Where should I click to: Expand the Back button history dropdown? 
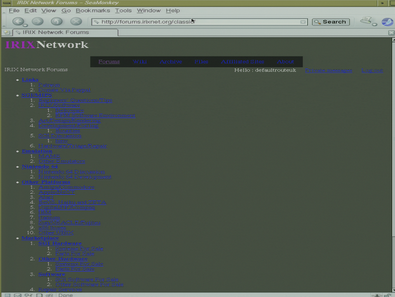[25, 25]
